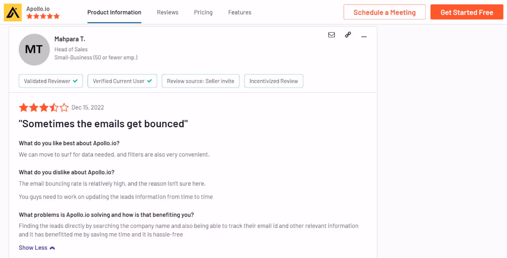Image resolution: width=507 pixels, height=258 pixels.
Task: Click reviewer name Mahpara T.
Action: click(70, 39)
